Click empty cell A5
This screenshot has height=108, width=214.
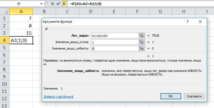coord(21,48)
